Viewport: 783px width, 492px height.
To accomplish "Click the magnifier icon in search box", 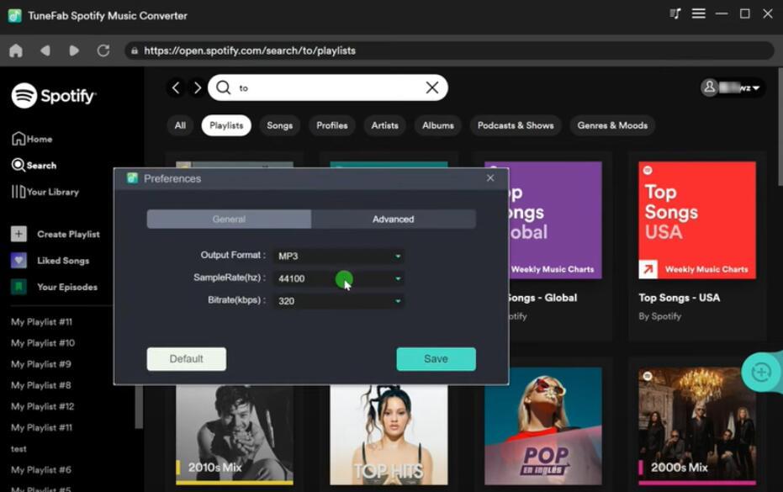I will coord(223,88).
